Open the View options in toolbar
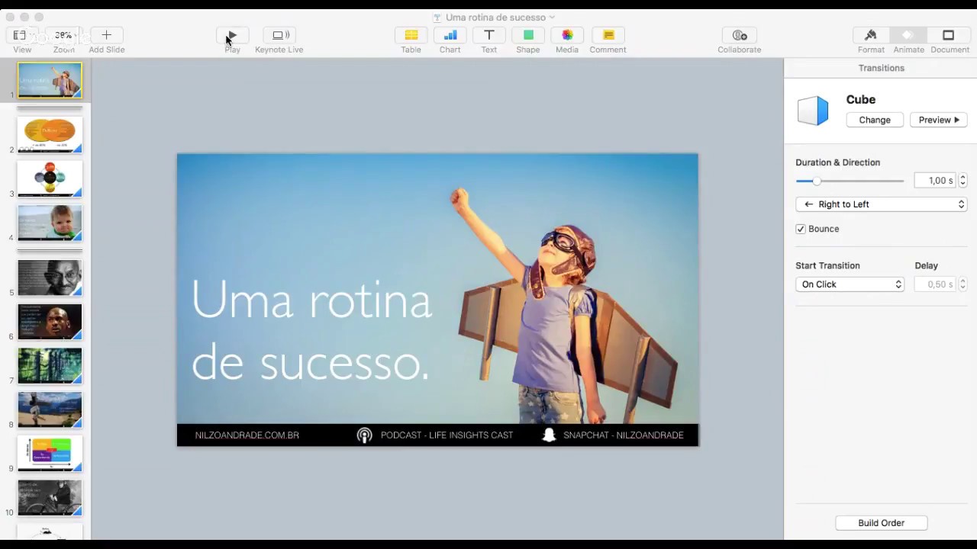 pyautogui.click(x=22, y=35)
